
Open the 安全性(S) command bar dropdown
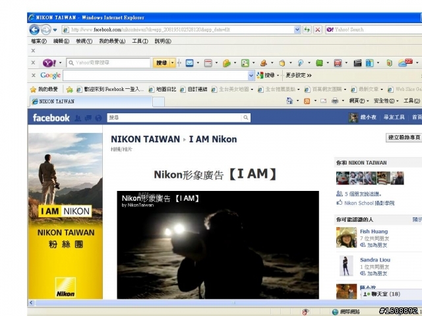[x=386, y=101]
